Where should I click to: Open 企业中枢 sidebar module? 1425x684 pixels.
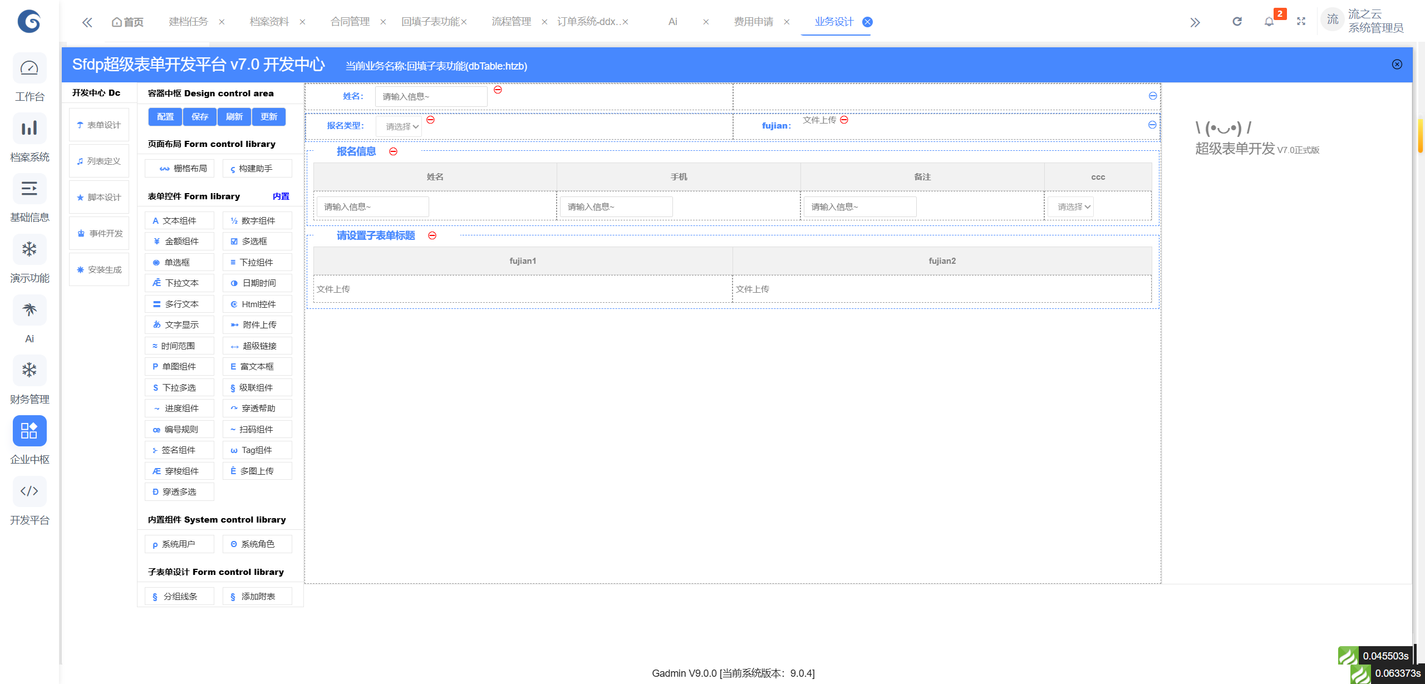(30, 431)
